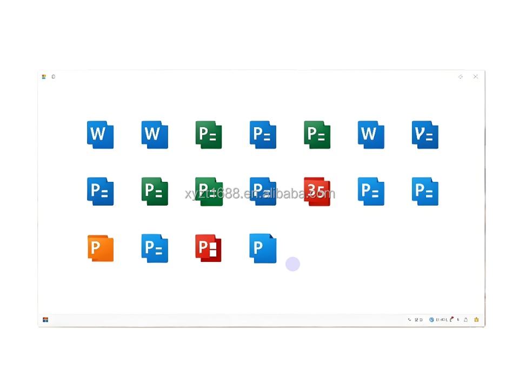Open the plain blue P icon in bottom row

point(263,248)
